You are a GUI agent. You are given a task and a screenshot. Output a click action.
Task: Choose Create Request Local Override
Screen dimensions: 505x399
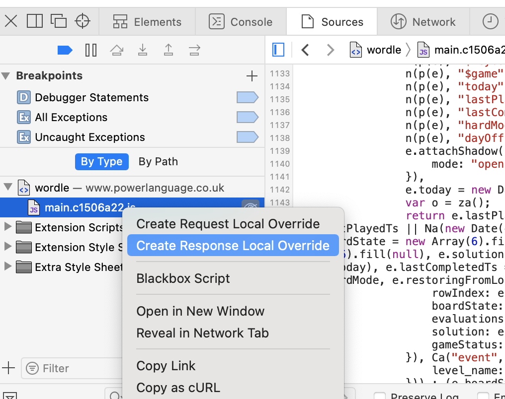click(x=233, y=224)
